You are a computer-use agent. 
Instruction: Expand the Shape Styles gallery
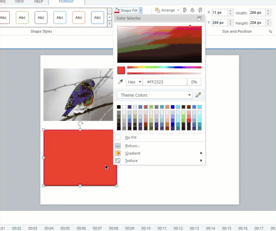[109, 24]
